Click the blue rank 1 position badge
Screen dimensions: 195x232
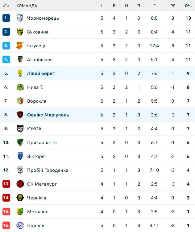pos(6,18)
